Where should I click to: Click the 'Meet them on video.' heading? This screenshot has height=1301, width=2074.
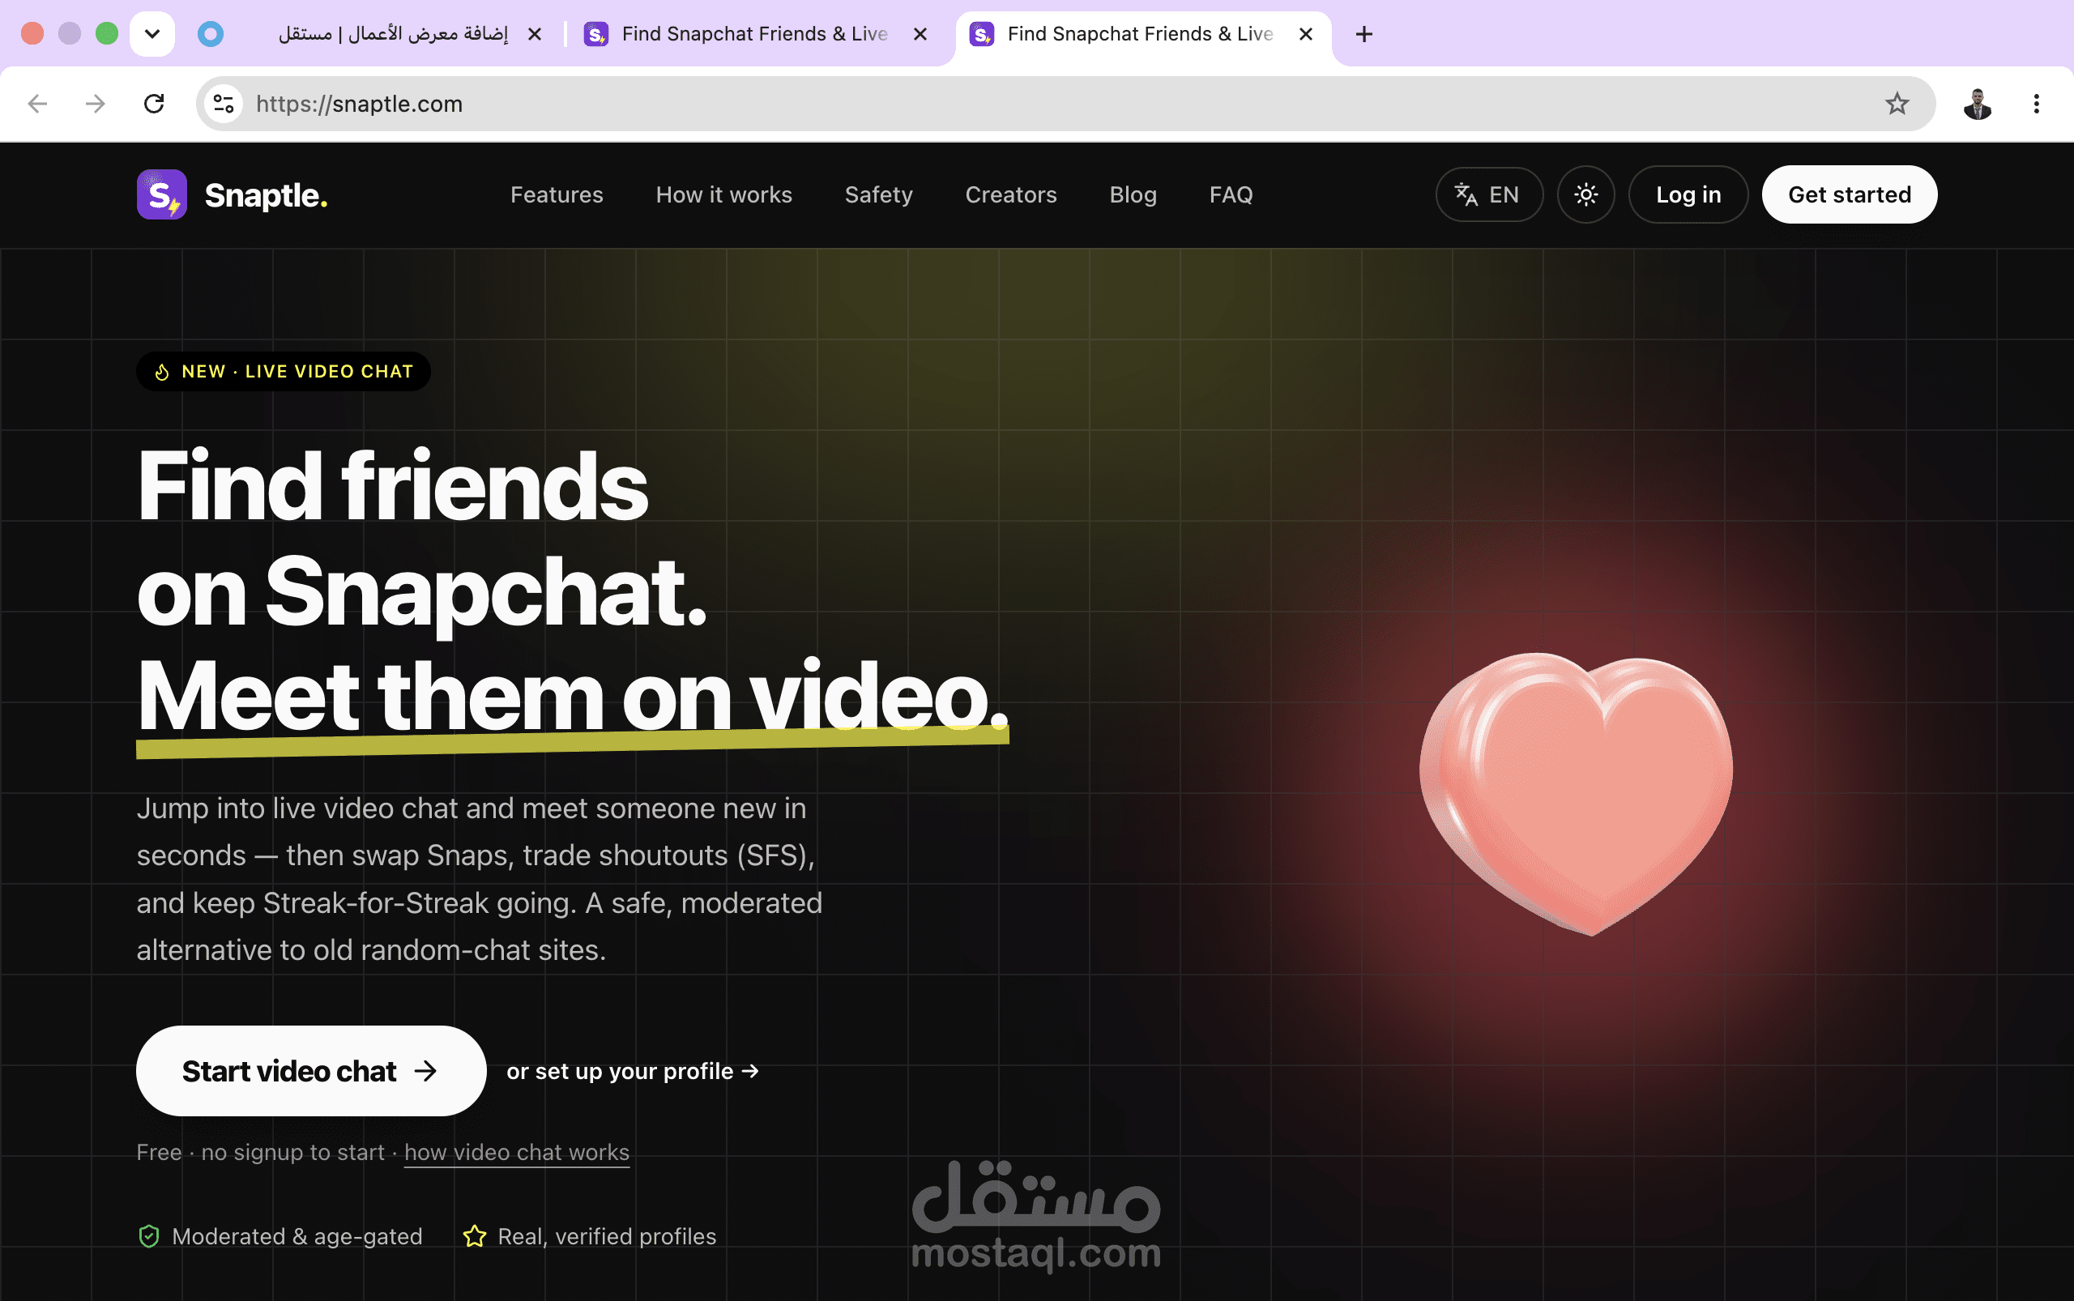[x=572, y=697]
